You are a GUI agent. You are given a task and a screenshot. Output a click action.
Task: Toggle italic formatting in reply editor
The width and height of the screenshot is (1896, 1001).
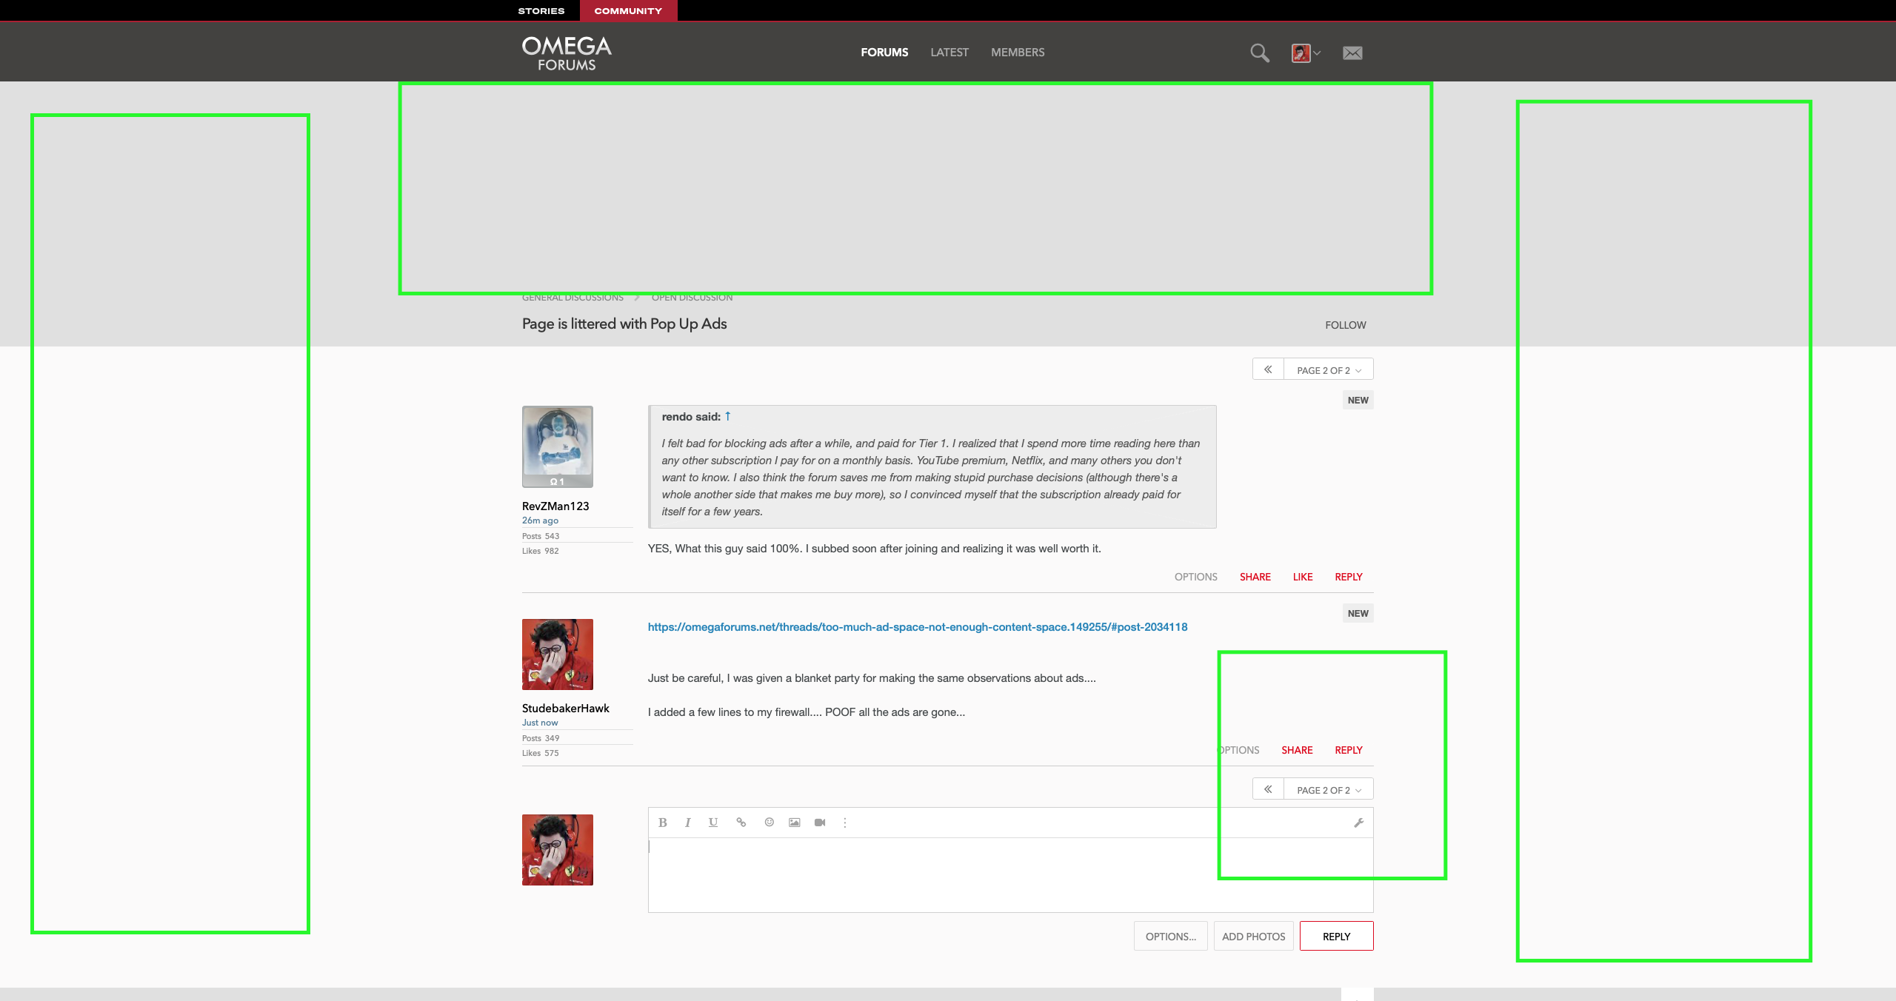pyautogui.click(x=688, y=823)
